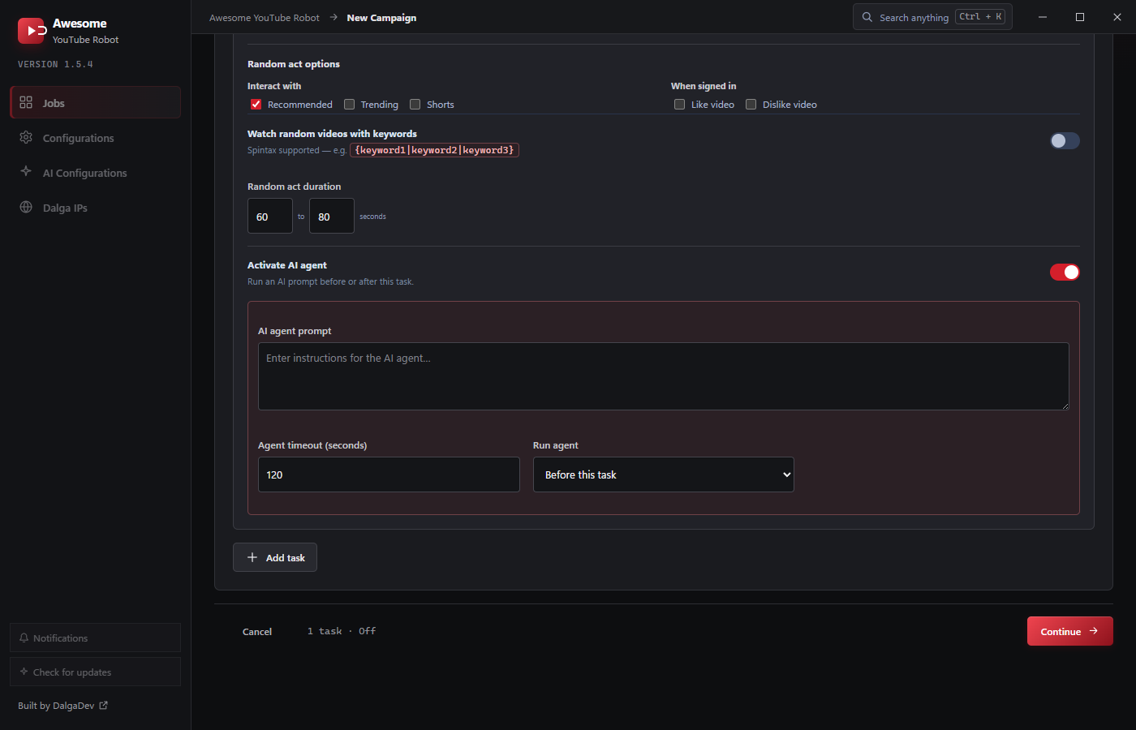Click the 'Random act options' heading

click(x=294, y=64)
